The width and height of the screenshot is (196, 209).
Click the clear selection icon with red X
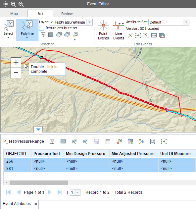pos(120,141)
